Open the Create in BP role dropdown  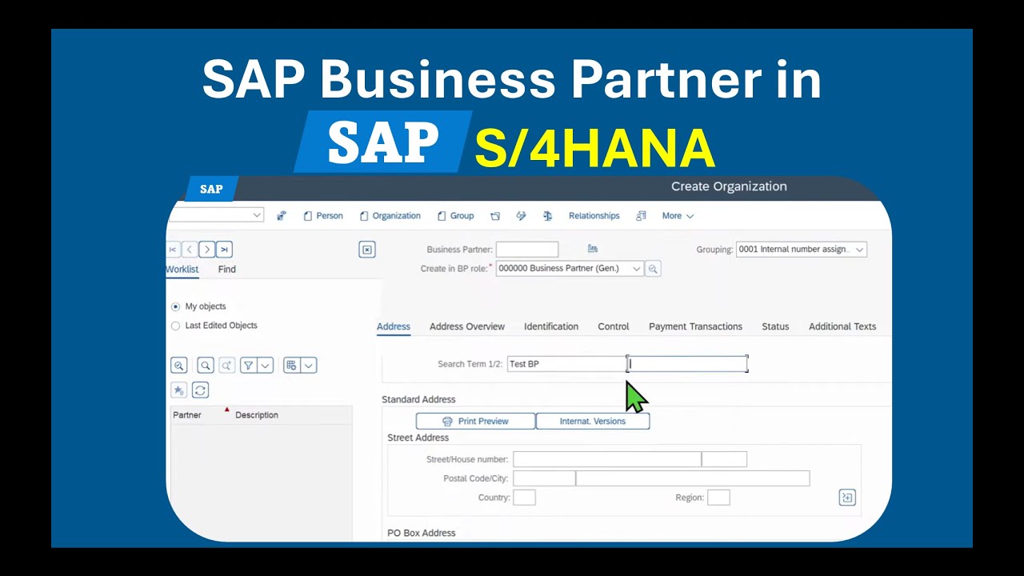point(637,269)
